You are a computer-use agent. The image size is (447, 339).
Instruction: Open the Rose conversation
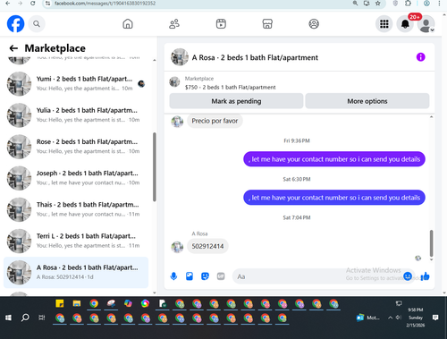76,147
